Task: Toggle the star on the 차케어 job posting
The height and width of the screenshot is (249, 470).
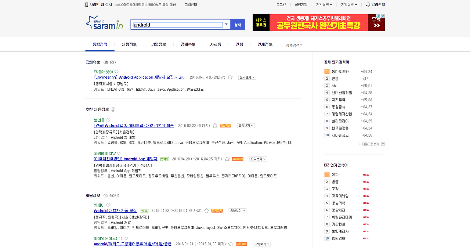Action: click(206, 210)
